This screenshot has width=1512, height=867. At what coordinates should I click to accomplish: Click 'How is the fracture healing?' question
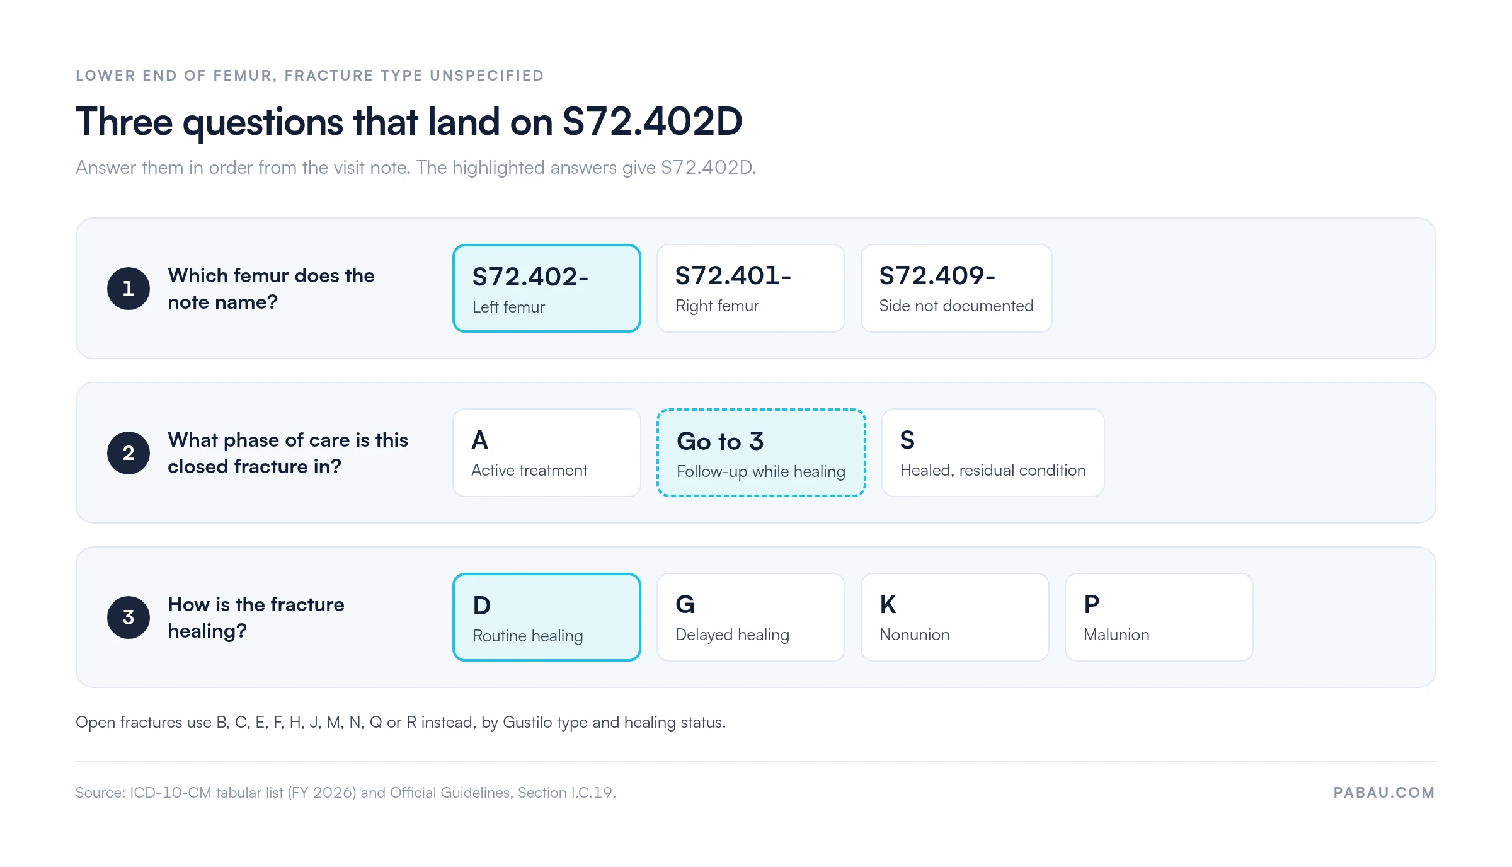(256, 617)
